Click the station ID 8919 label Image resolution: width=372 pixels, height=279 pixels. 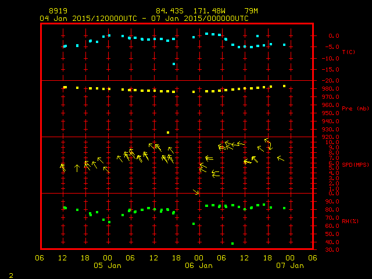pyautogui.click(x=58, y=11)
